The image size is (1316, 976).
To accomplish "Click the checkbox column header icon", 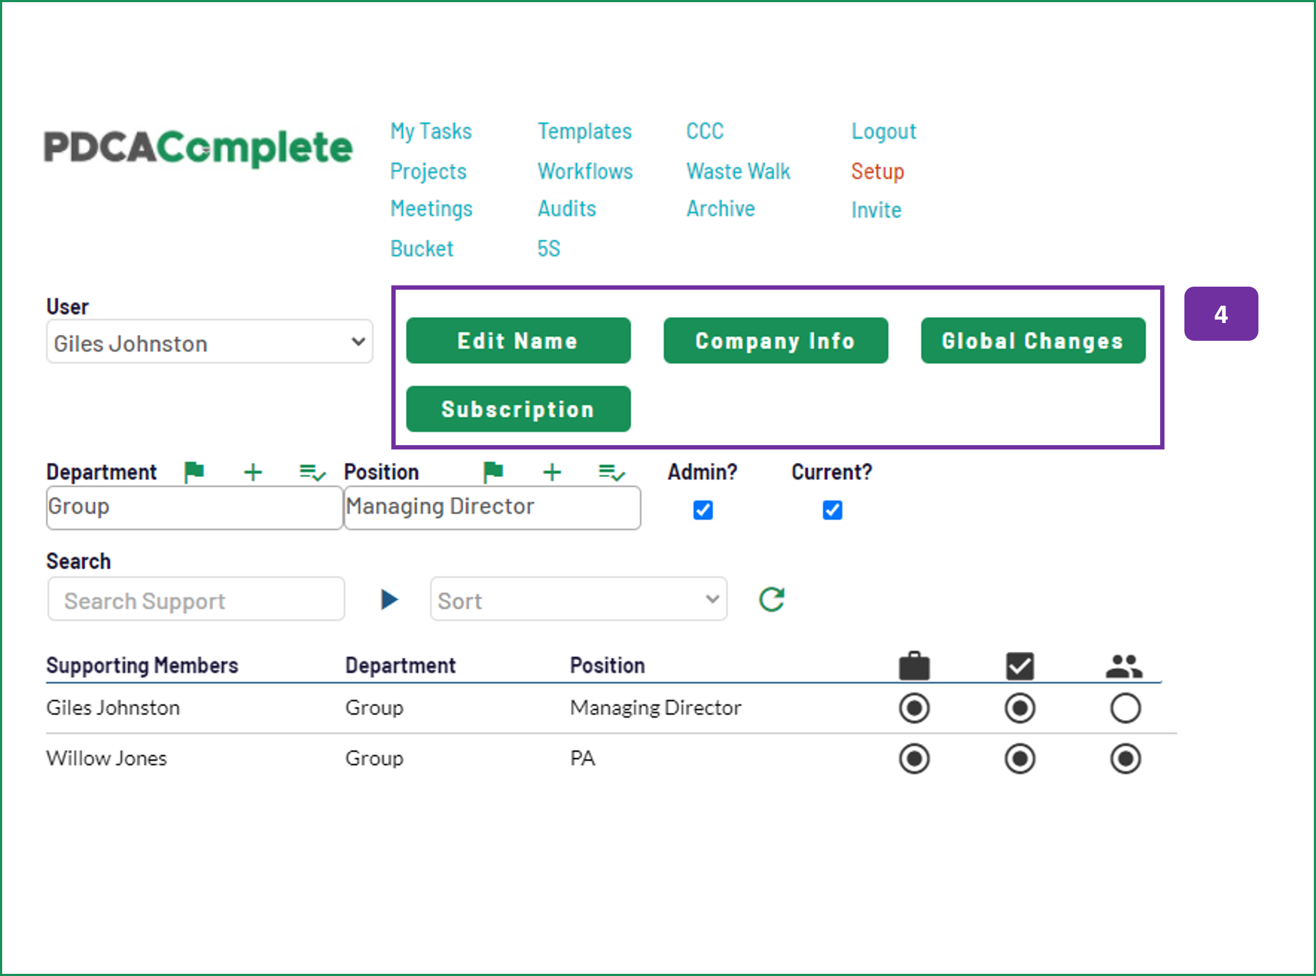I will coord(1020,666).
